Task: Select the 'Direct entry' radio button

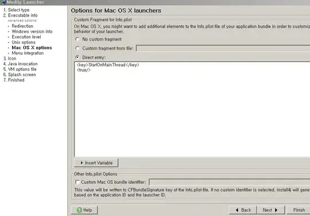Action: 77,57
